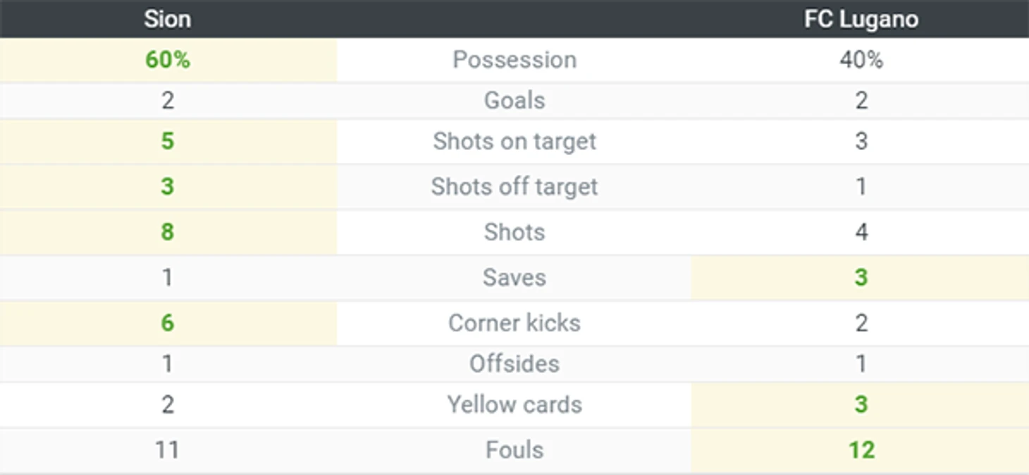Click the Shots on target label
The height and width of the screenshot is (475, 1029).
tap(514, 142)
